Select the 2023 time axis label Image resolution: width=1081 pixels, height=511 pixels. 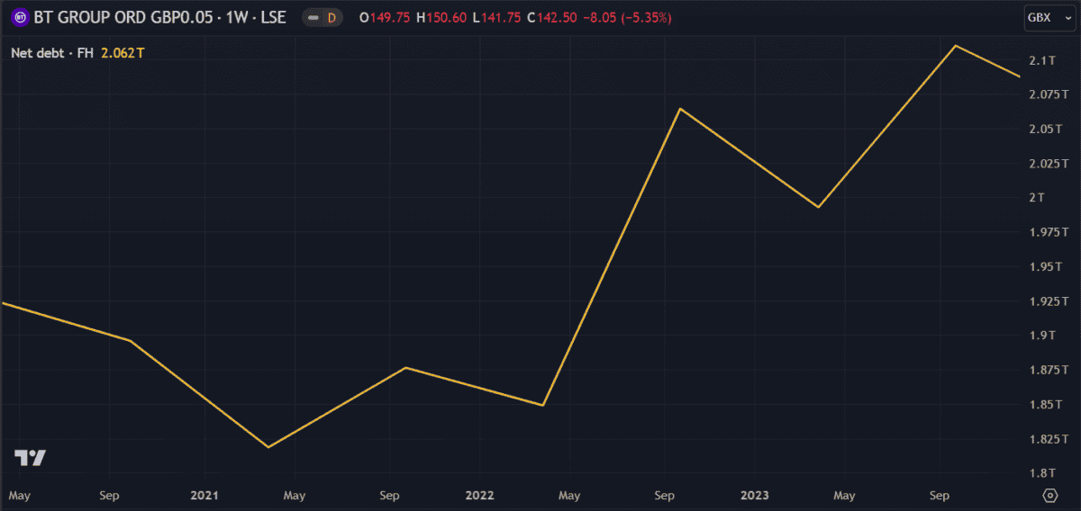[754, 496]
